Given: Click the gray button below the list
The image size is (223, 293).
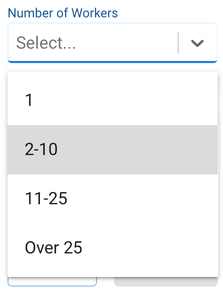Looking at the screenshot, I should pyautogui.click(x=166, y=282).
